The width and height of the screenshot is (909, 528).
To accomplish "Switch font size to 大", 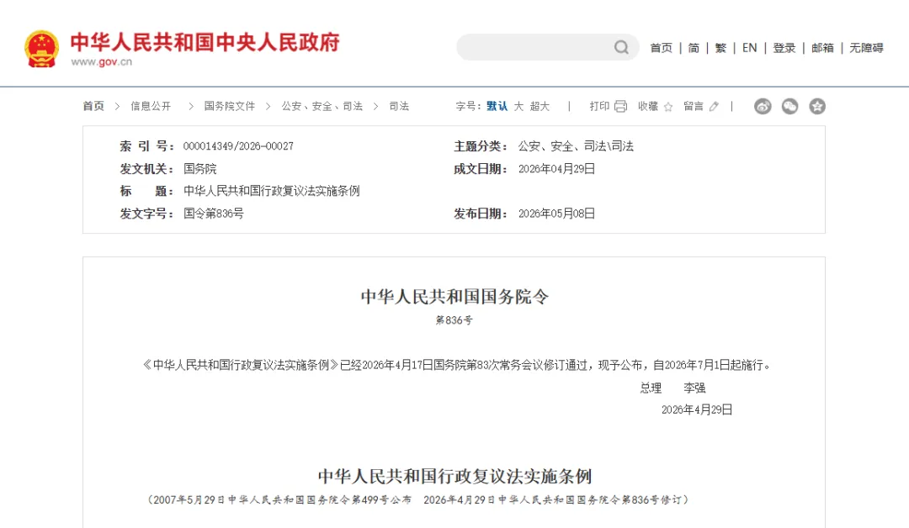I will tap(518, 106).
